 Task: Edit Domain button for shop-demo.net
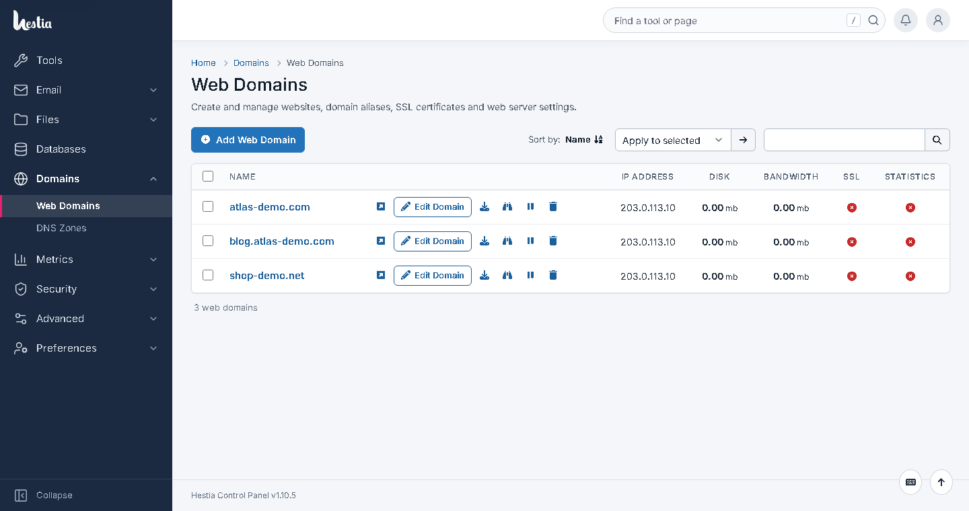point(433,276)
